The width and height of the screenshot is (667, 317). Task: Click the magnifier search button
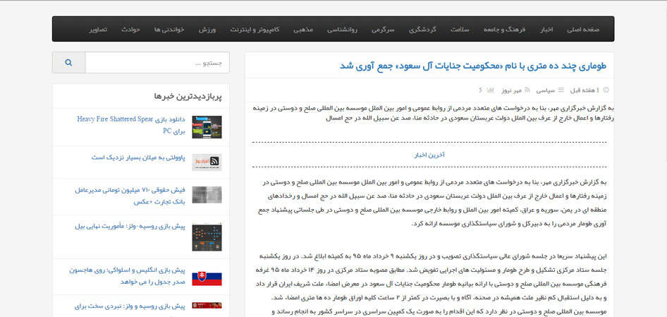click(68, 63)
